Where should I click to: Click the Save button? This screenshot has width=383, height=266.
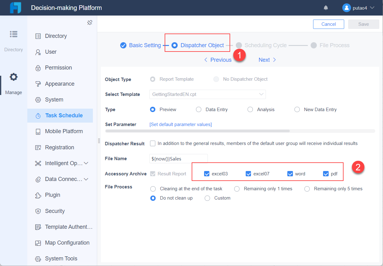[x=363, y=24]
